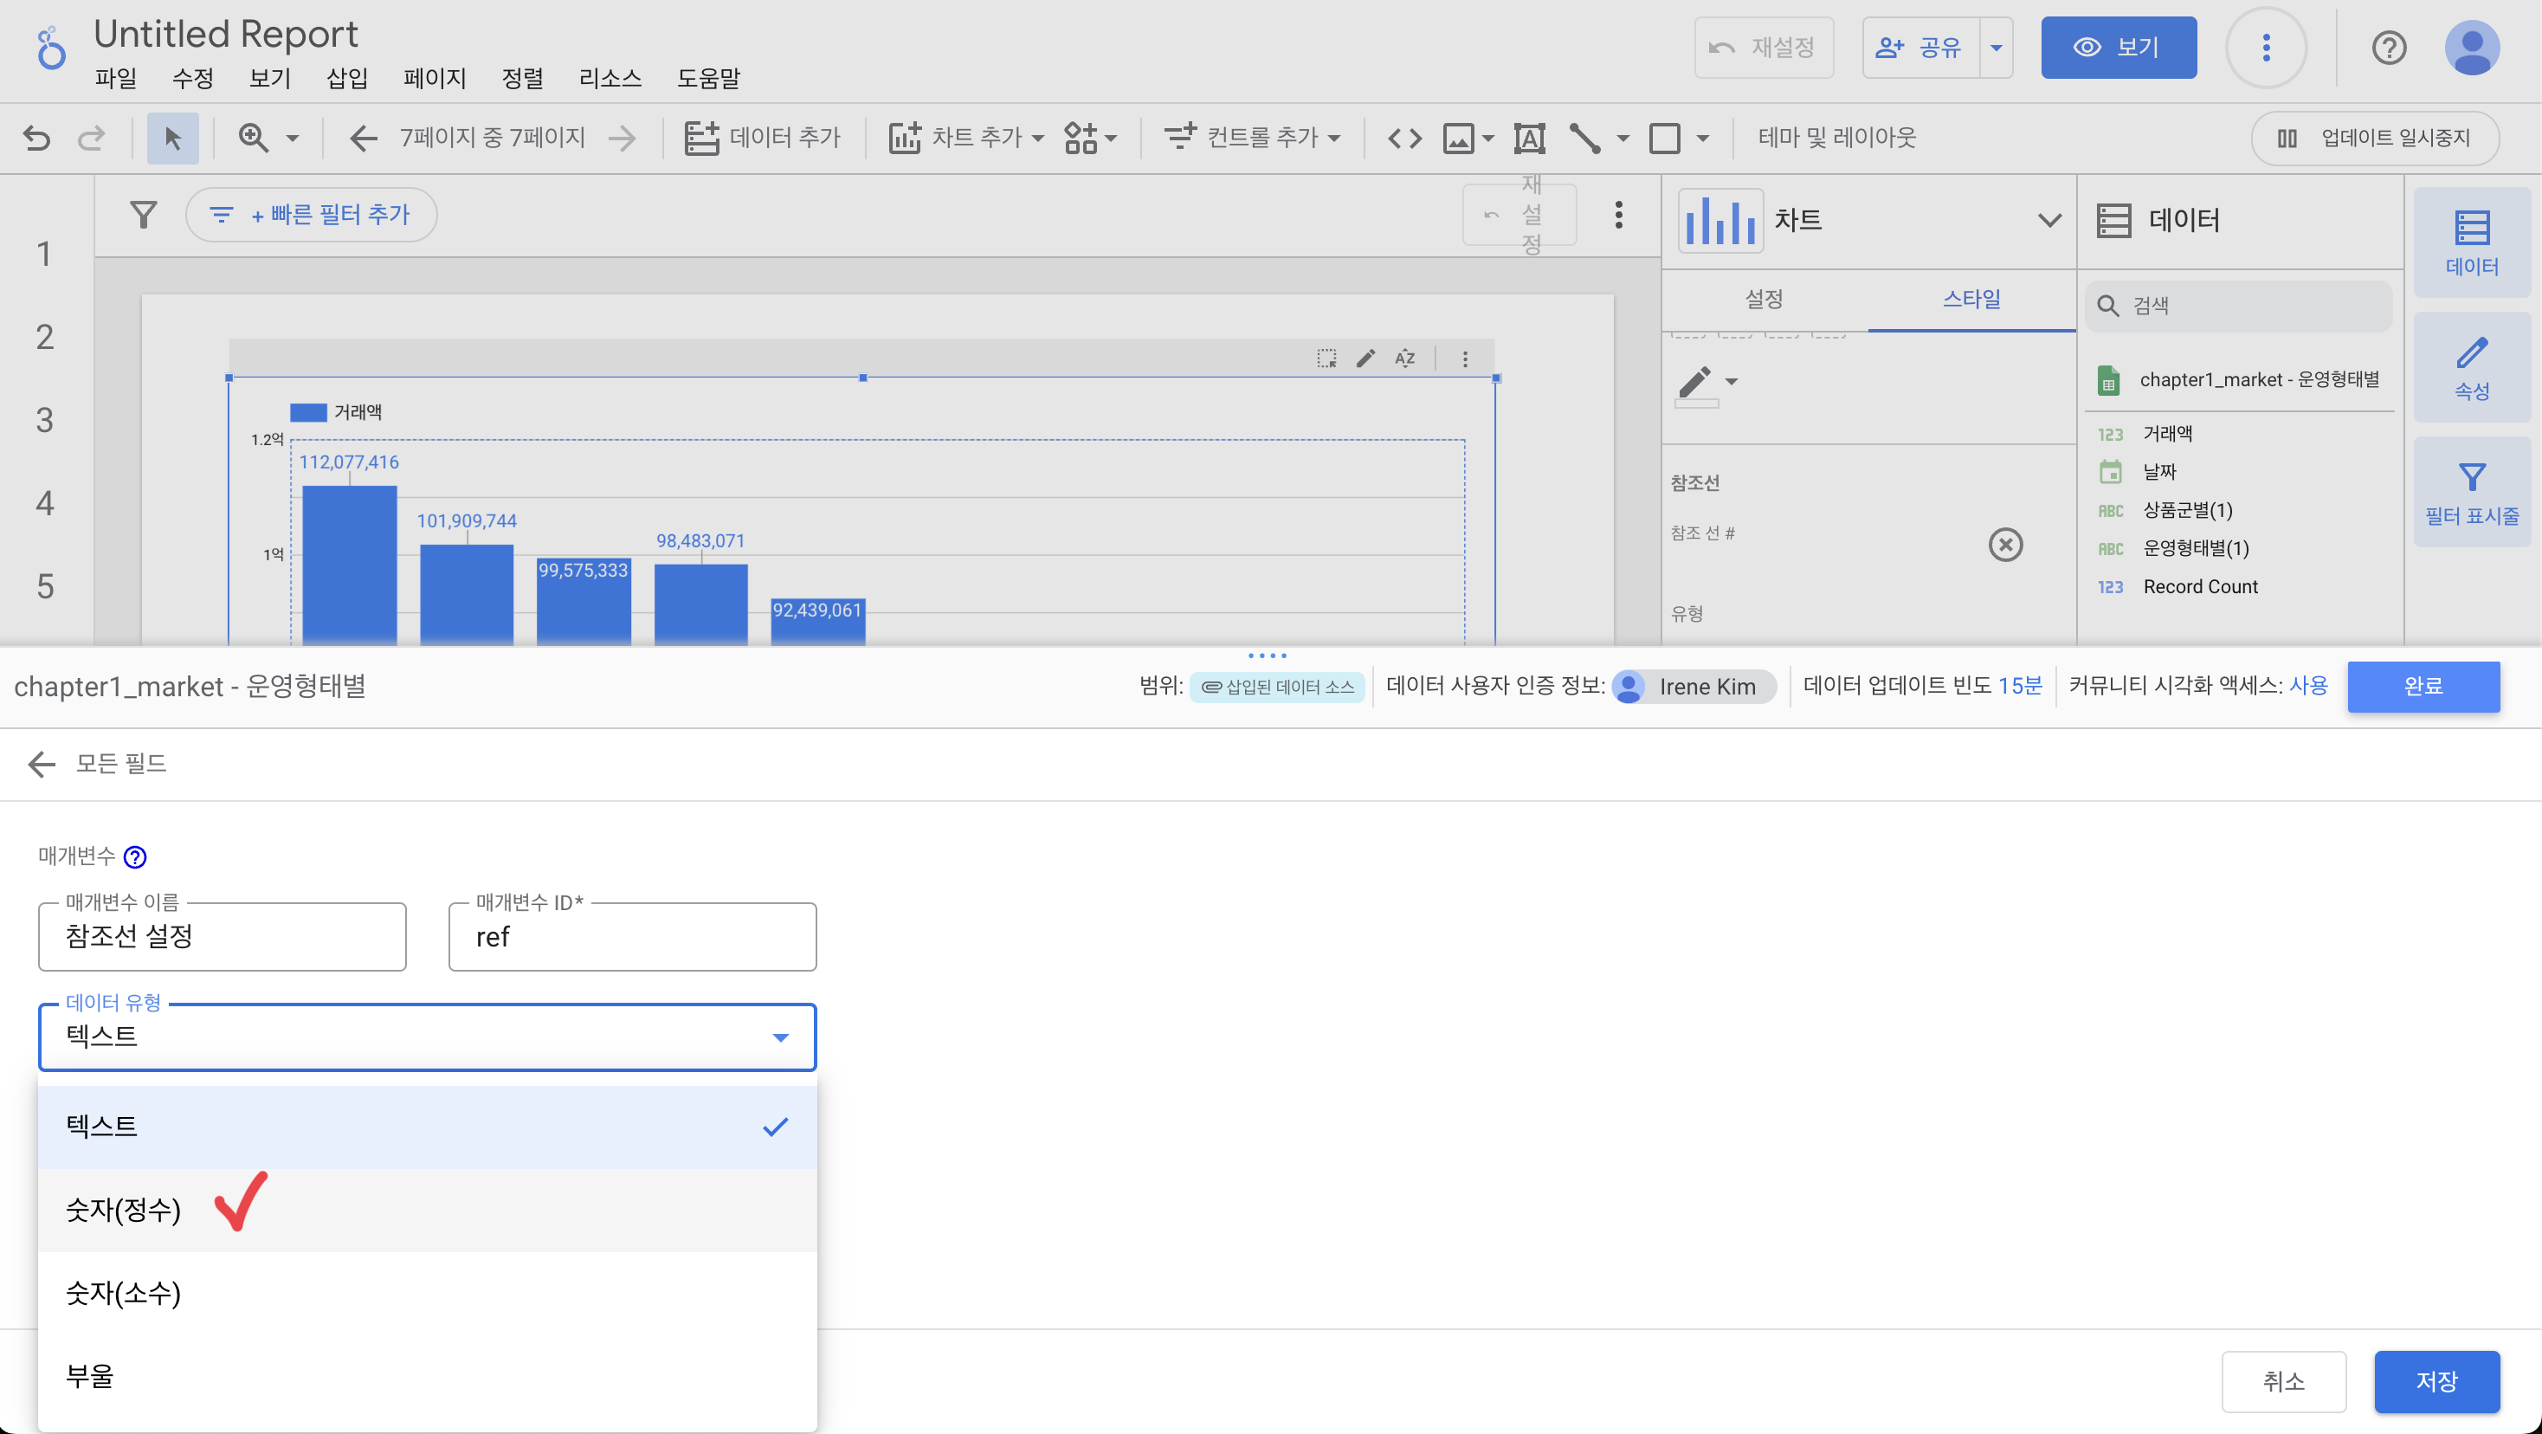Click the 취소 button
2542x1434 pixels.
coord(2283,1380)
